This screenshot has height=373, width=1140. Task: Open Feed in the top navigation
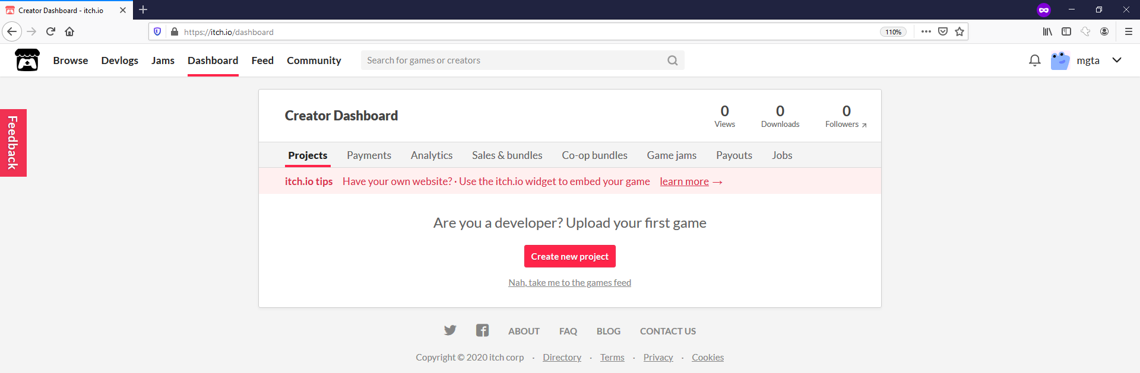tap(262, 60)
